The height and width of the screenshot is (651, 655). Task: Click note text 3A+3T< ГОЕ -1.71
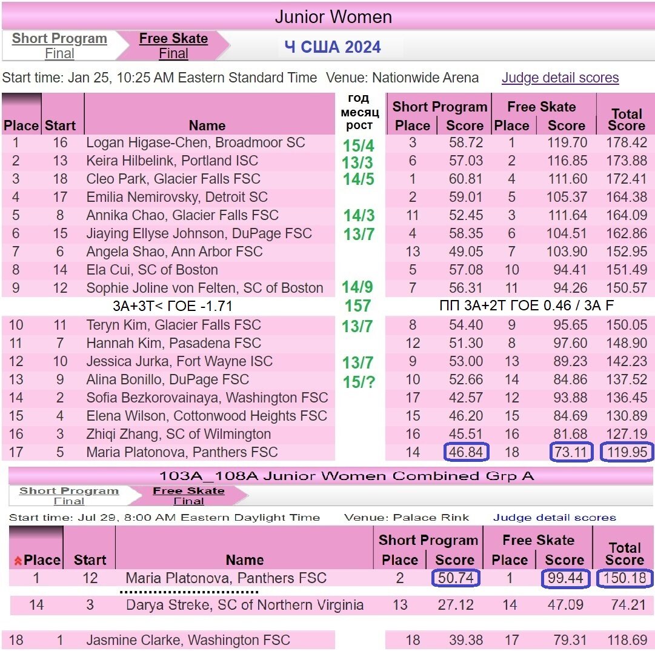tap(173, 306)
